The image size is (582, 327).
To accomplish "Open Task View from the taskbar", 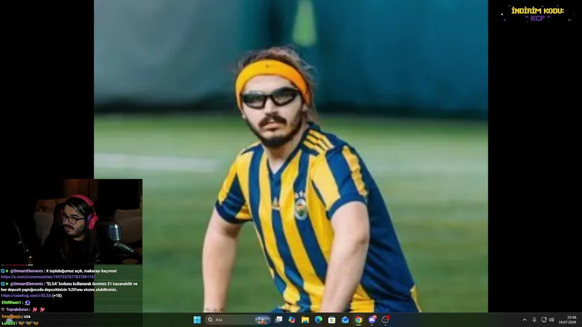I will 279,320.
